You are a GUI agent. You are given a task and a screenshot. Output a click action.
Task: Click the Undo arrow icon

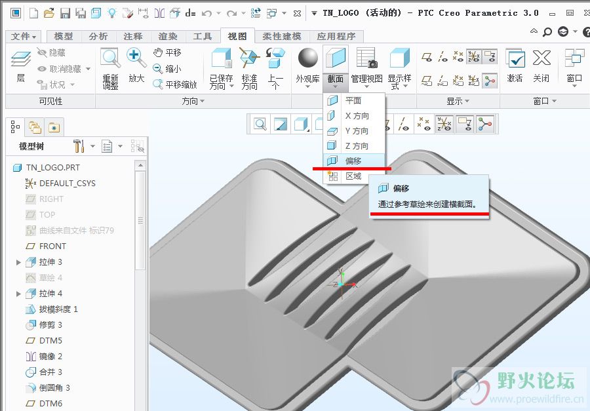(206, 14)
